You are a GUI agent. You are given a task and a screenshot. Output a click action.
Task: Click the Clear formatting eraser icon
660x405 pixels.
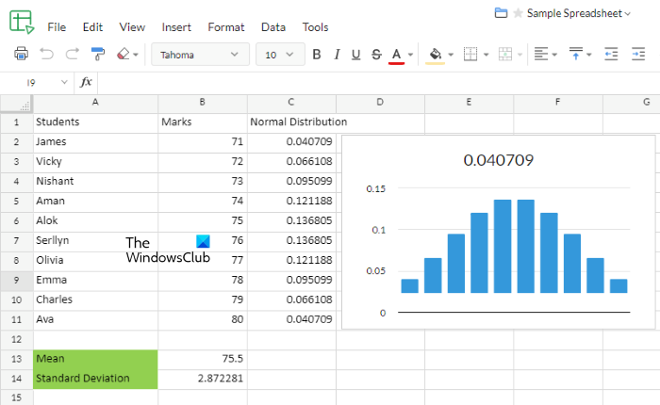point(123,54)
